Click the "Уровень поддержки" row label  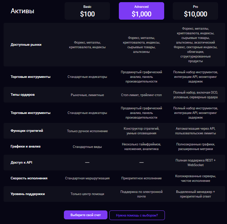click(28, 194)
